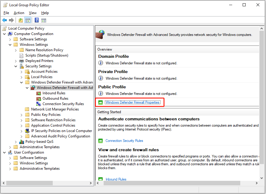This screenshot has height=194, width=266.
Task: Select Deployed Printers tree item
Action: pyautogui.click(x=39, y=61)
